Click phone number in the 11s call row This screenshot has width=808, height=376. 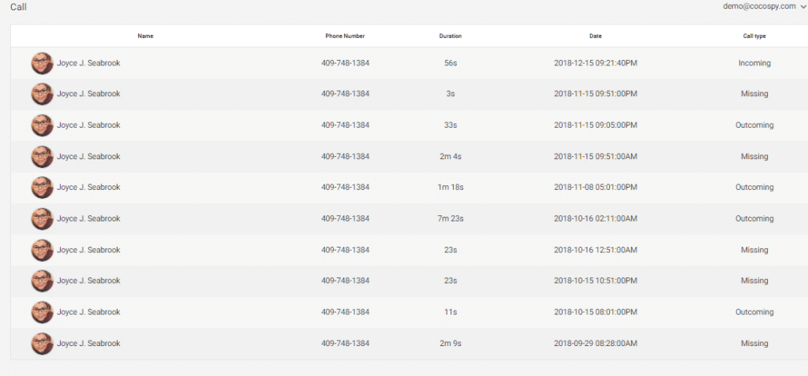[346, 312]
